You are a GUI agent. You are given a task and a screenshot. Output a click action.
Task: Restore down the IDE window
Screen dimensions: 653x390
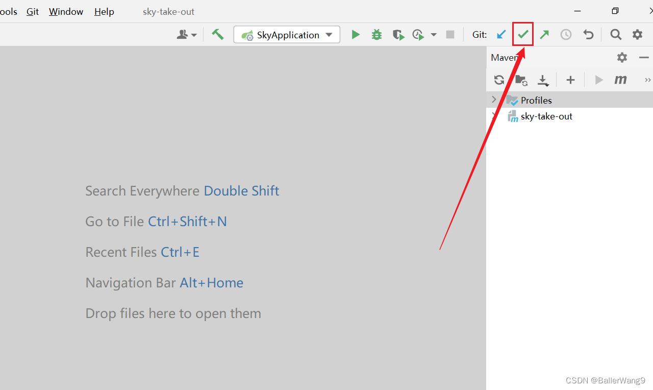(x=615, y=11)
